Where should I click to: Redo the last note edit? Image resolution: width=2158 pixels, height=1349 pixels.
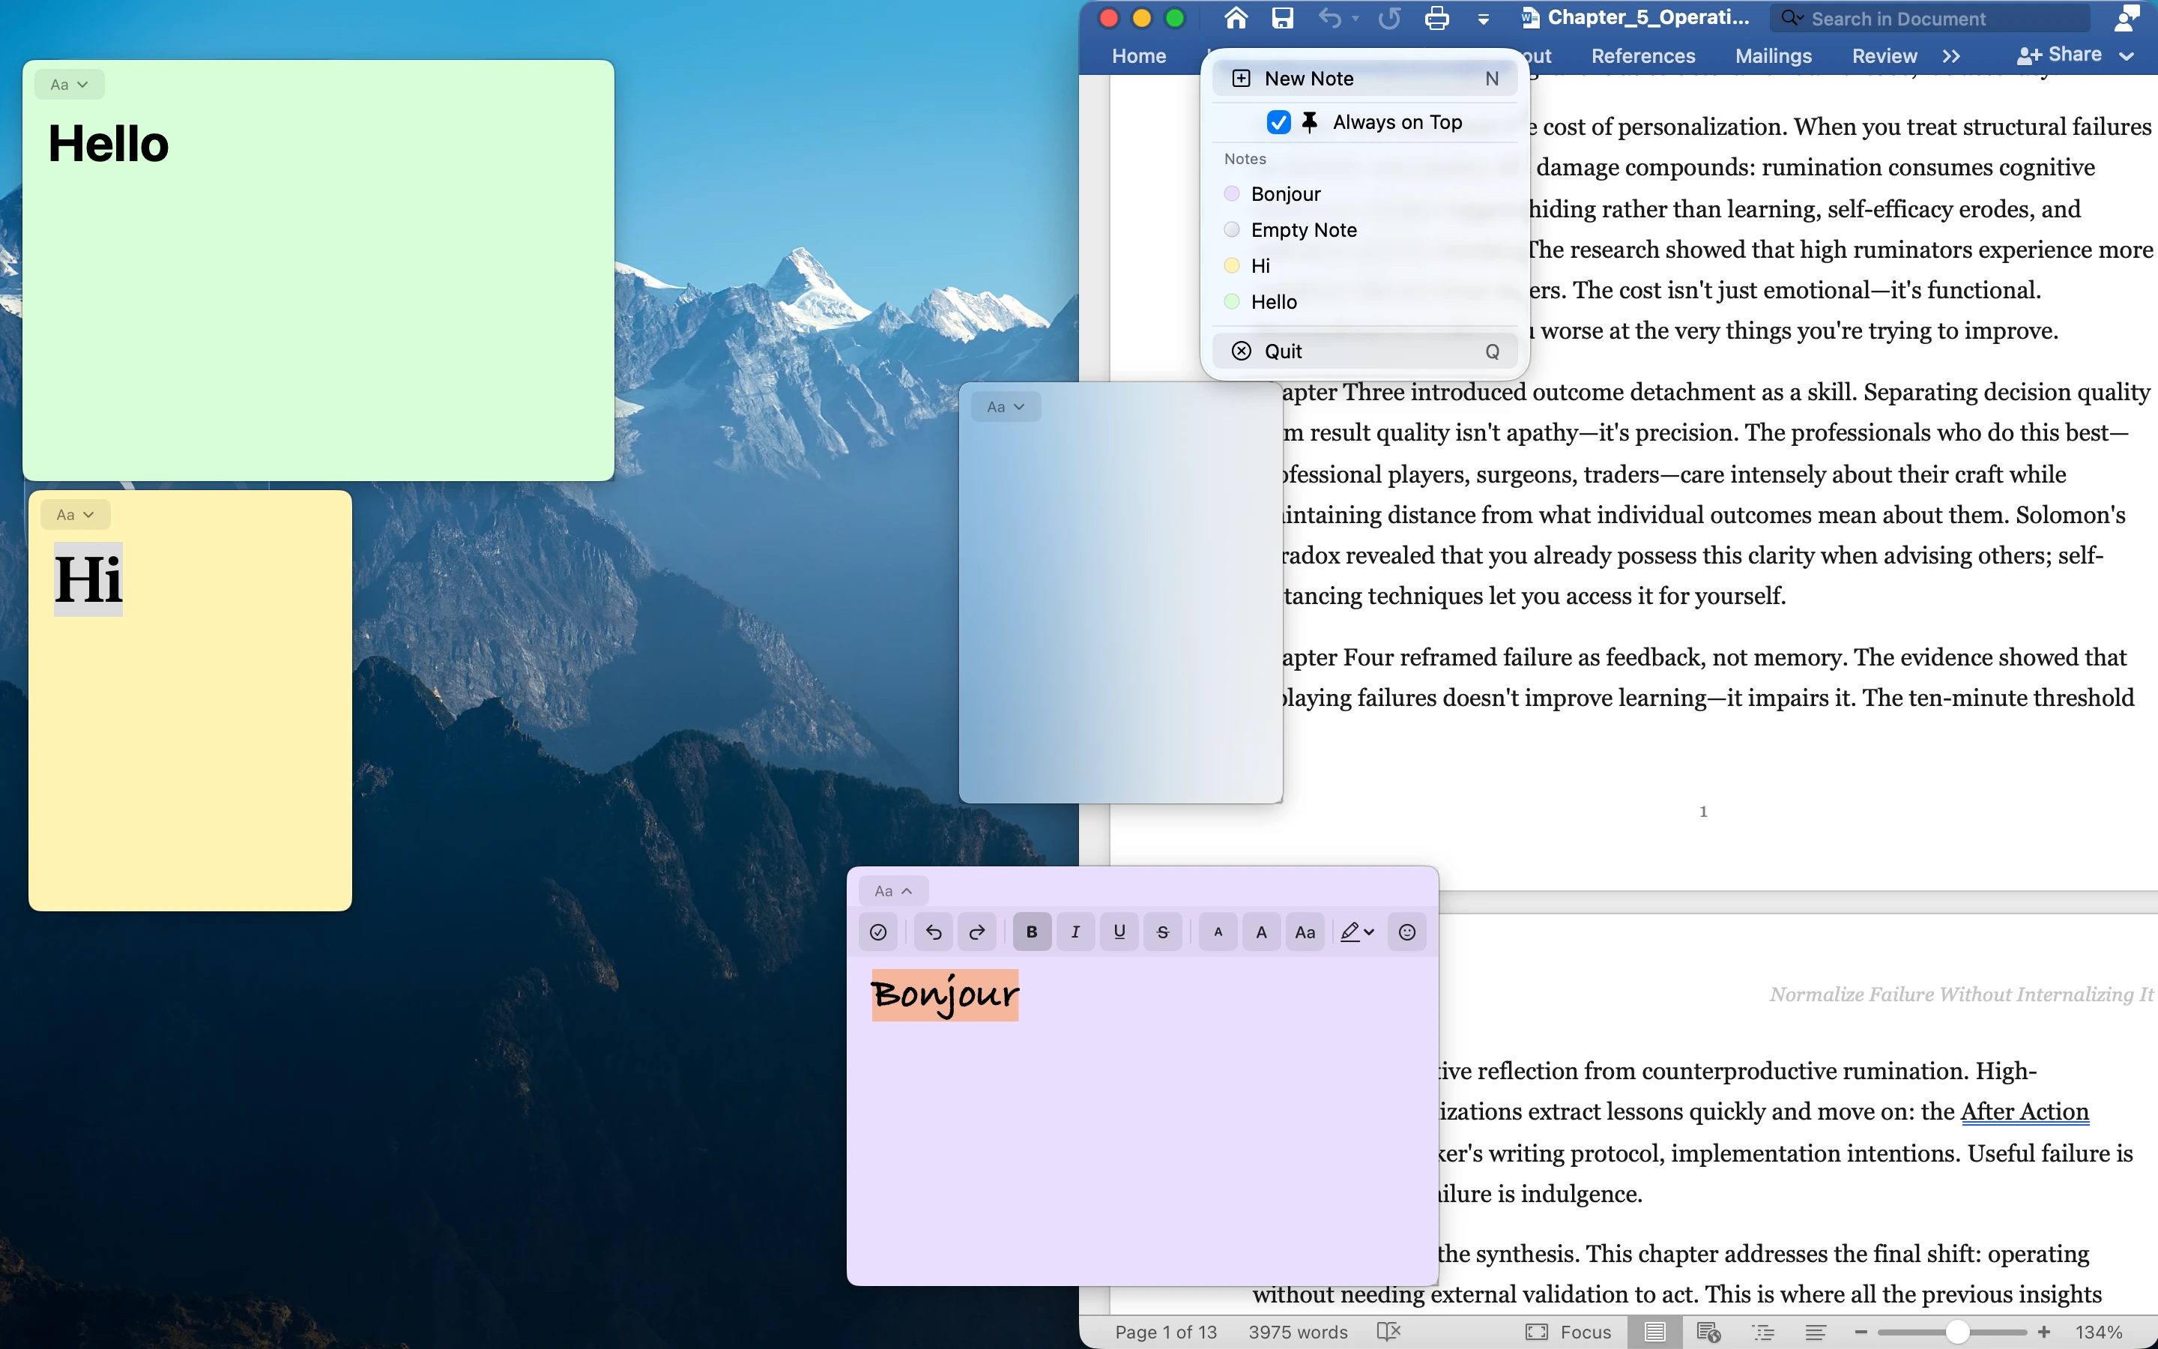[976, 932]
